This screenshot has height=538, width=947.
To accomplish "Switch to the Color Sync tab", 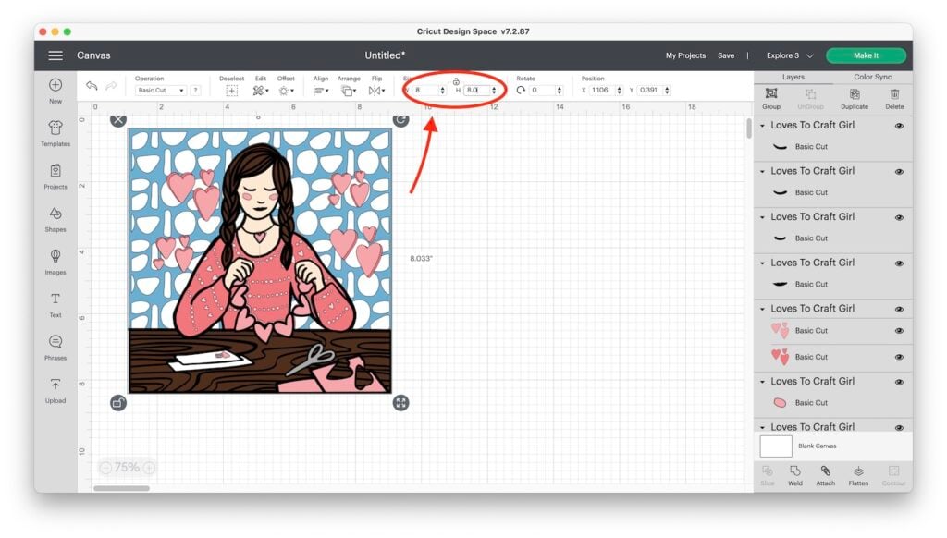I will coord(873,78).
